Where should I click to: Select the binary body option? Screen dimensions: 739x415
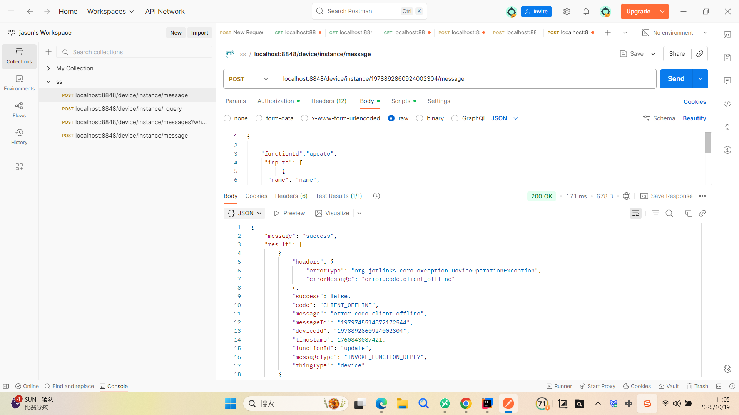(x=420, y=118)
